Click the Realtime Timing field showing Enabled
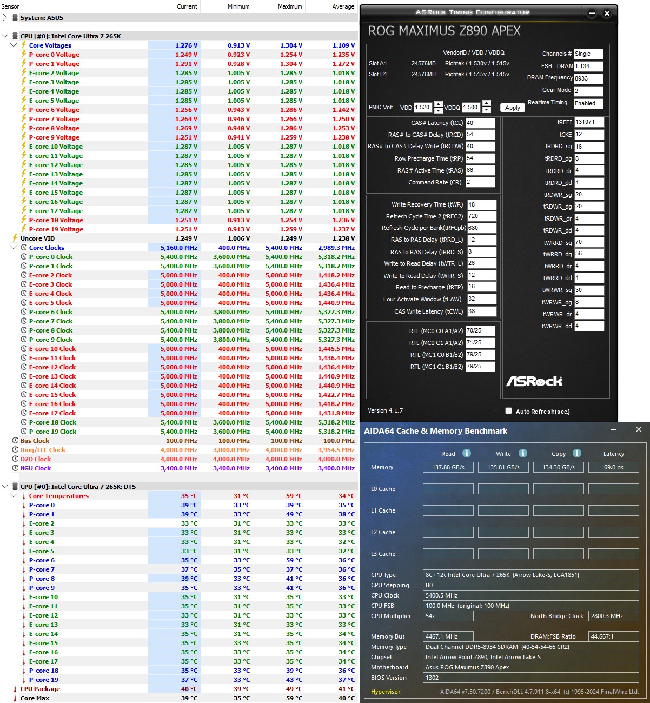The height and width of the screenshot is (703, 650). coord(588,103)
